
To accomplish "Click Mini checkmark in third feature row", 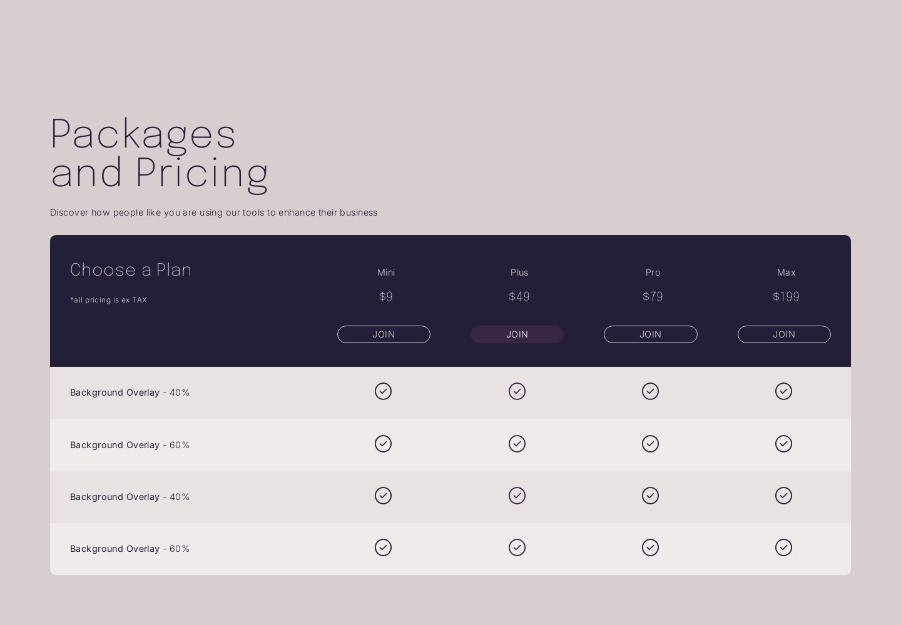I will (383, 496).
